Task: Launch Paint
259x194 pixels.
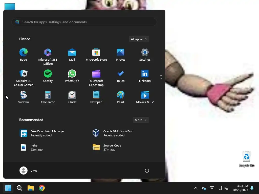Action: click(121, 97)
